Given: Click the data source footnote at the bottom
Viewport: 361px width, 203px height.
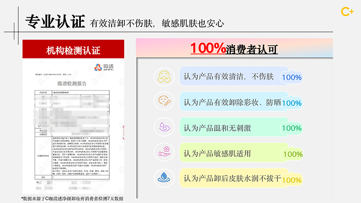Looking at the screenshot, I should 72,198.
